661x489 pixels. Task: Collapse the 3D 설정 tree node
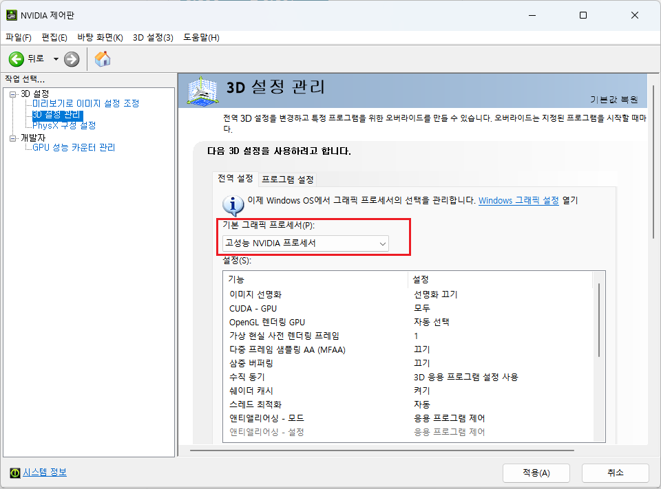click(12, 94)
